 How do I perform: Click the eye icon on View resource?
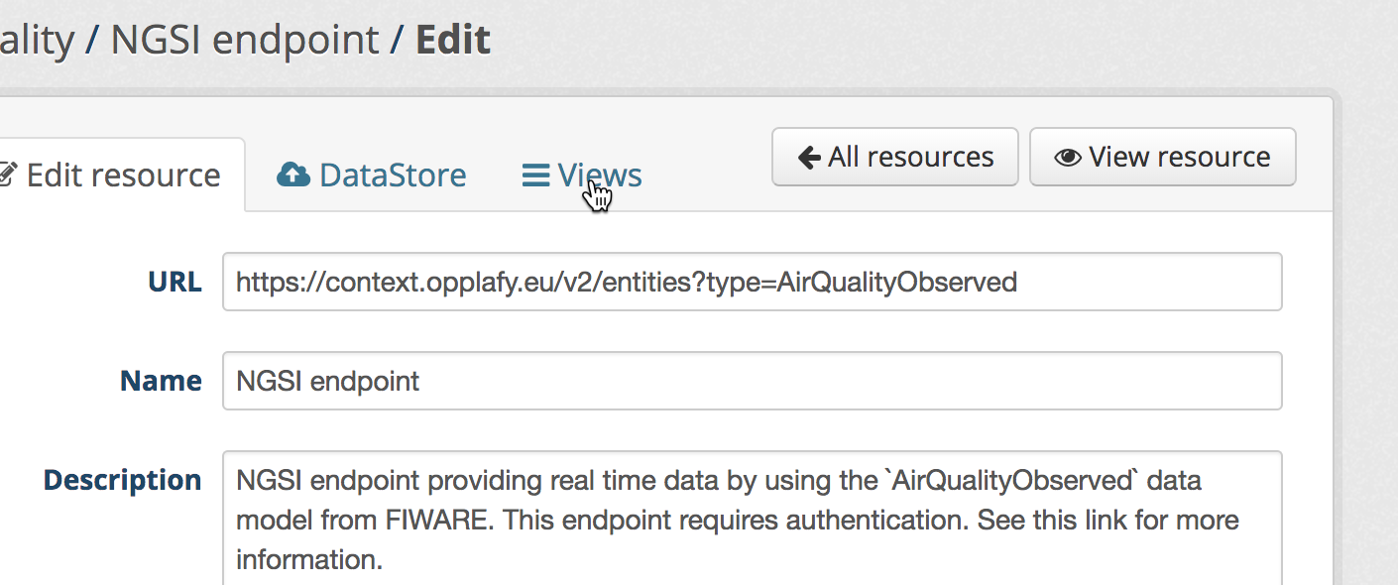(x=1068, y=158)
